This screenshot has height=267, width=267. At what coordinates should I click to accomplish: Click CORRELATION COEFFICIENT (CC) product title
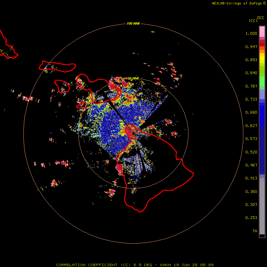pyautogui.click(x=93, y=265)
